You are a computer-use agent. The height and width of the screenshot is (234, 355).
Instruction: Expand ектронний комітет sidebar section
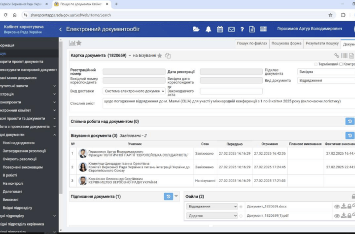click(55, 110)
